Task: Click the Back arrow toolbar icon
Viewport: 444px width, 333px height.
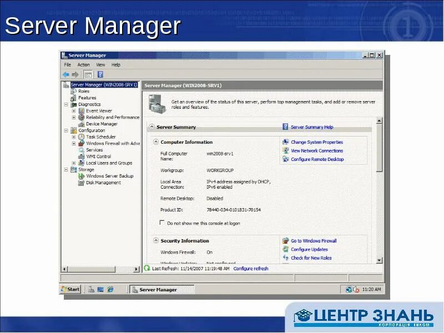Action: click(66, 75)
